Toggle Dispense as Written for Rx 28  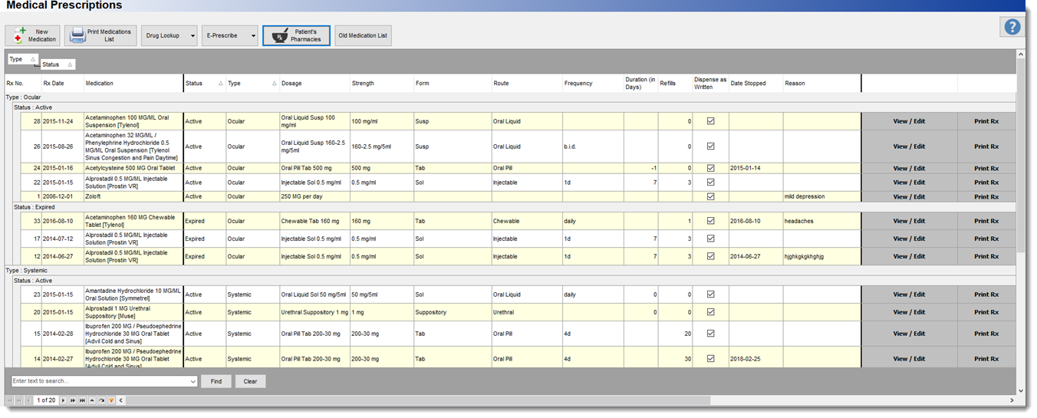click(x=710, y=121)
